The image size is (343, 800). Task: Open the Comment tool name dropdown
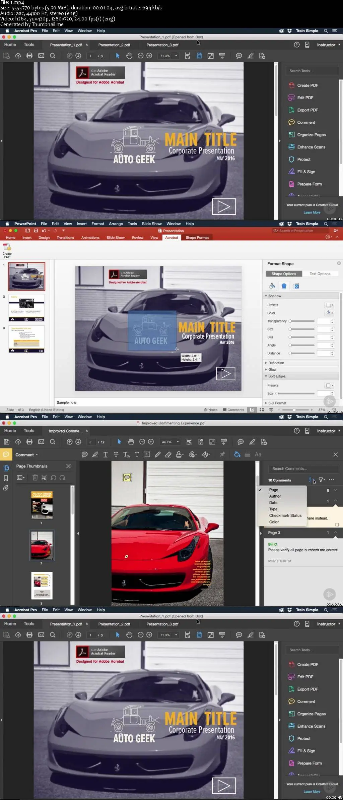pyautogui.click(x=26, y=455)
